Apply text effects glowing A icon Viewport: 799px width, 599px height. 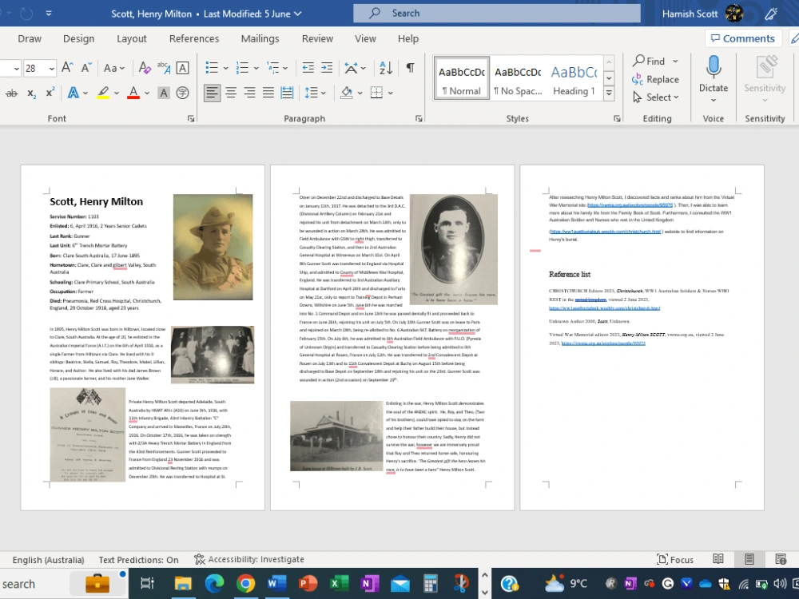(74, 93)
